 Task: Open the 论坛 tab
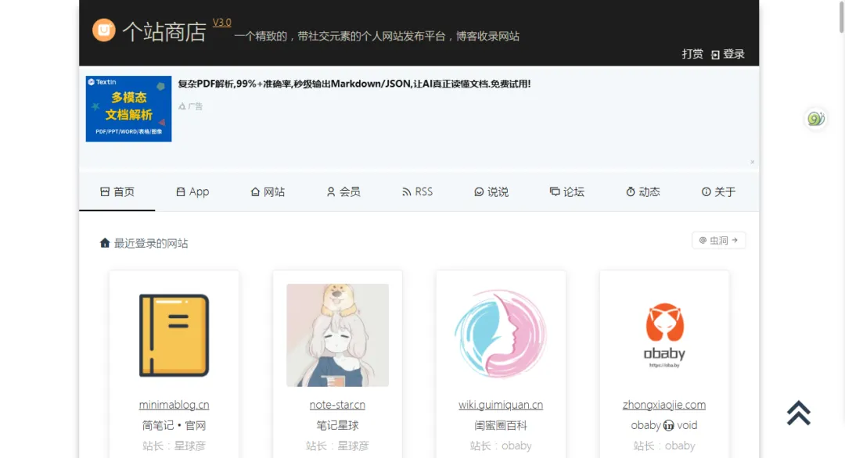(x=567, y=191)
